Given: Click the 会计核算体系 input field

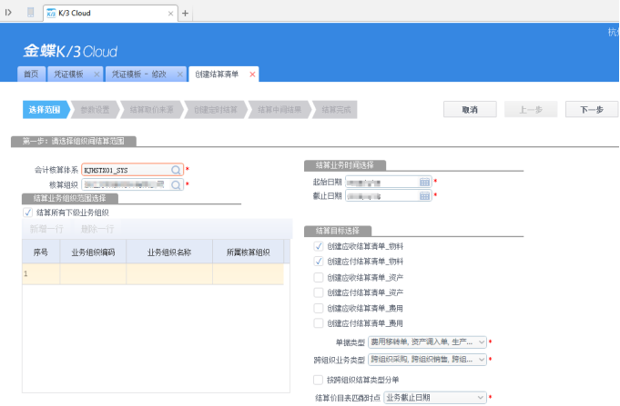Looking at the screenshot, I should (125, 169).
